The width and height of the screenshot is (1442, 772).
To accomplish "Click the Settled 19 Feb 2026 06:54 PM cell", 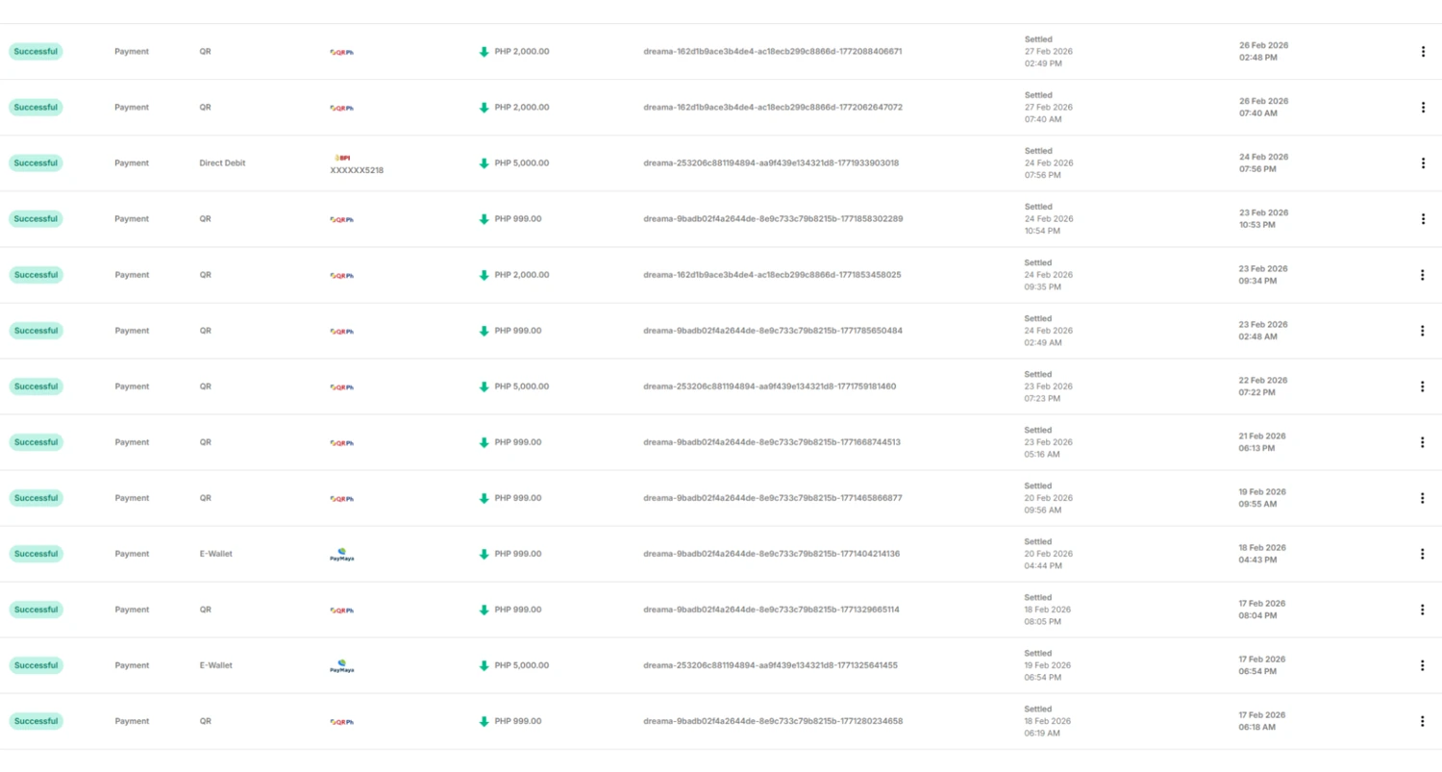I will coord(1049,665).
